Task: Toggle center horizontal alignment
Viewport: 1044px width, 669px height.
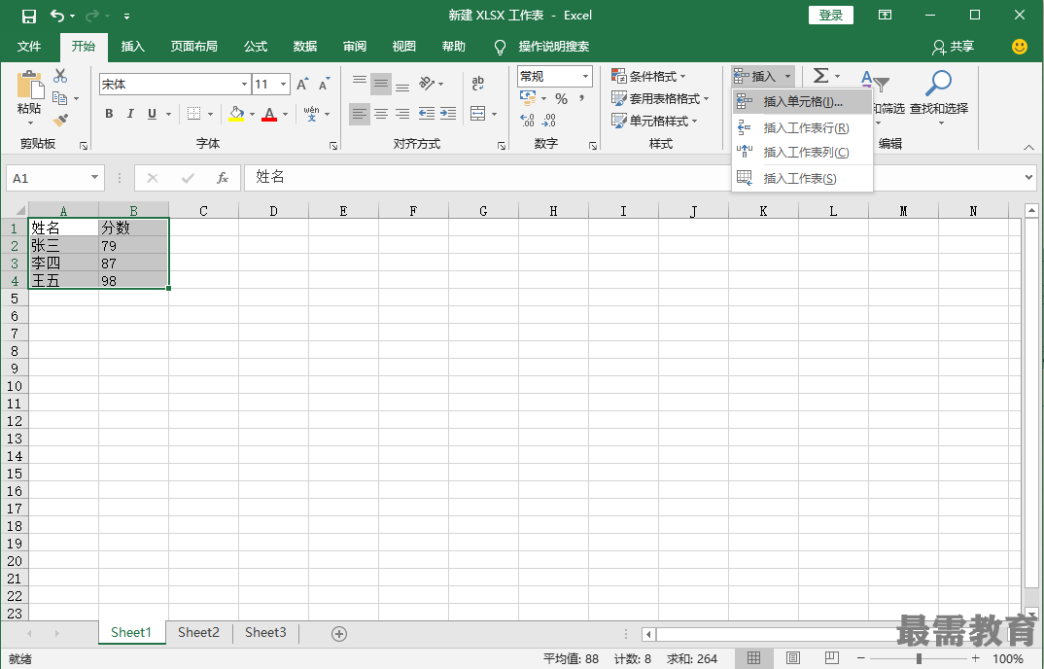Action: pos(381,114)
